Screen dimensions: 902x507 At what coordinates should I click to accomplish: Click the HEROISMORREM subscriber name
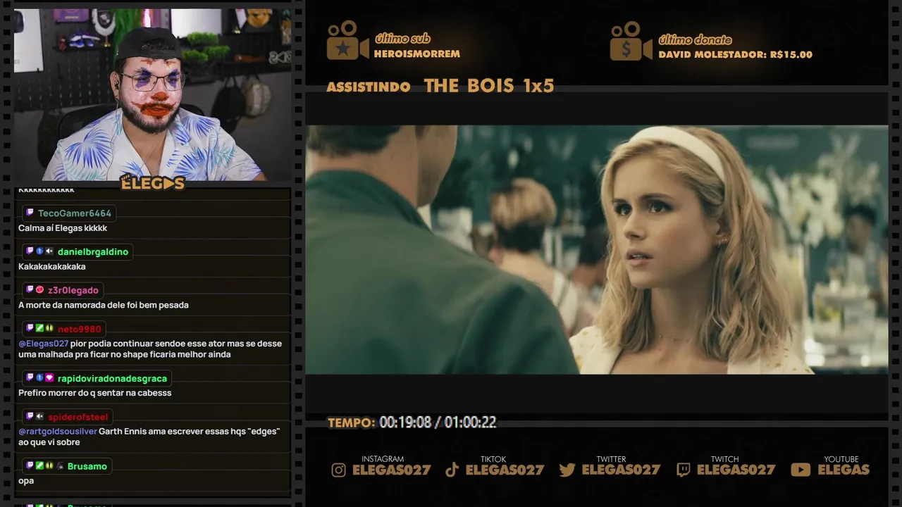417,54
